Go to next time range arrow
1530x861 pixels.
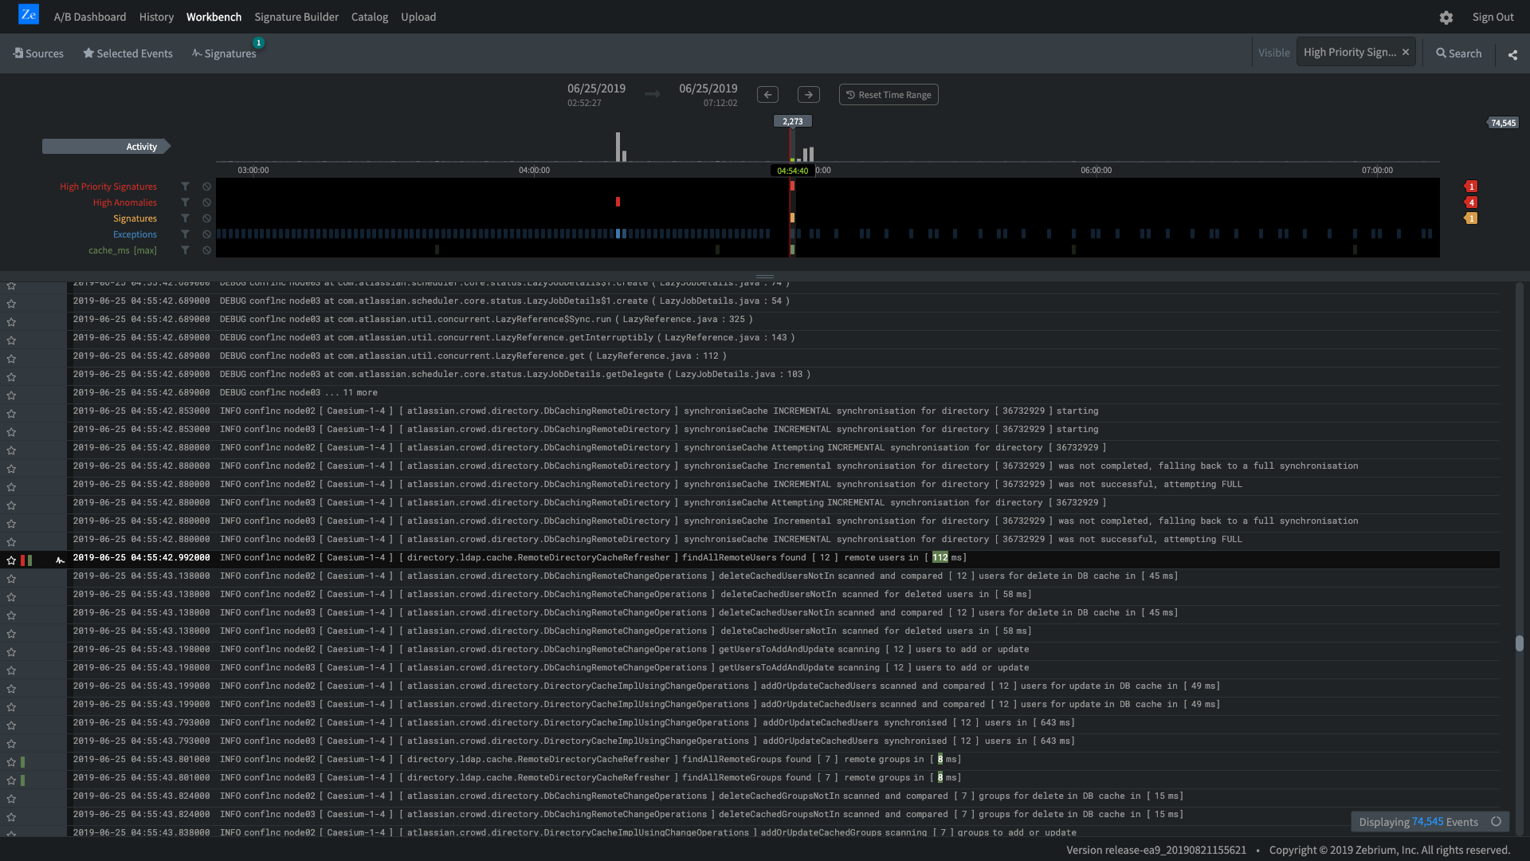(809, 95)
